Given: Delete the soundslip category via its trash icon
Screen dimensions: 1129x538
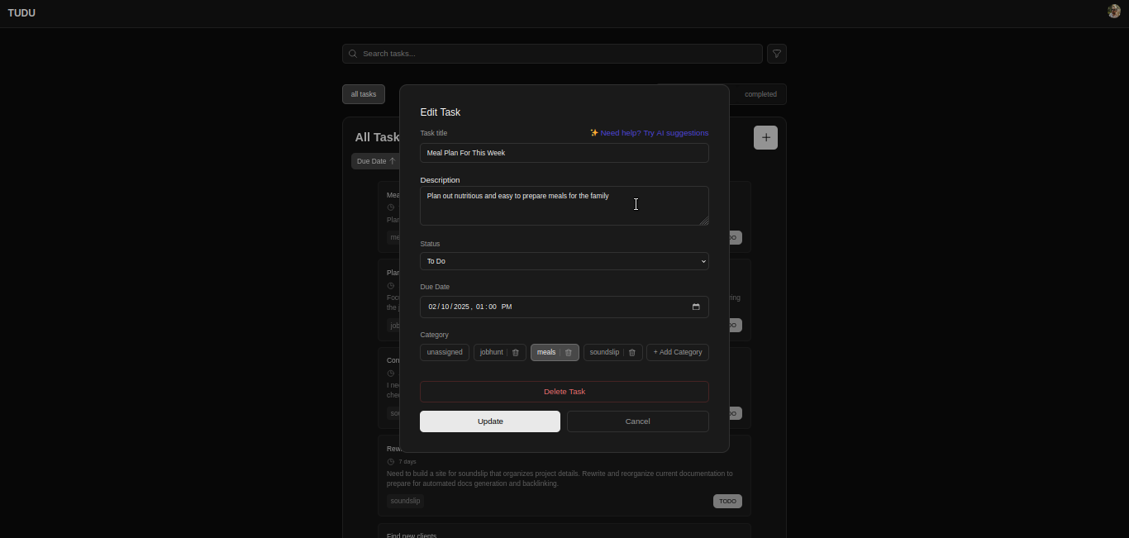Looking at the screenshot, I should pos(632,353).
